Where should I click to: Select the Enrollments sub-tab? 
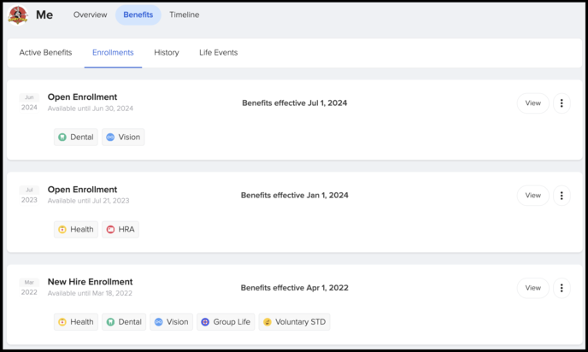[113, 52]
